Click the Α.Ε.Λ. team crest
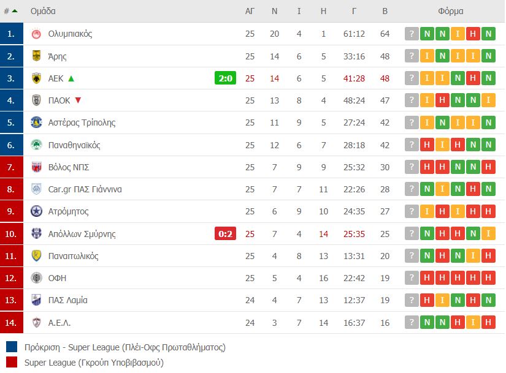506x373 pixels. [x=36, y=322]
